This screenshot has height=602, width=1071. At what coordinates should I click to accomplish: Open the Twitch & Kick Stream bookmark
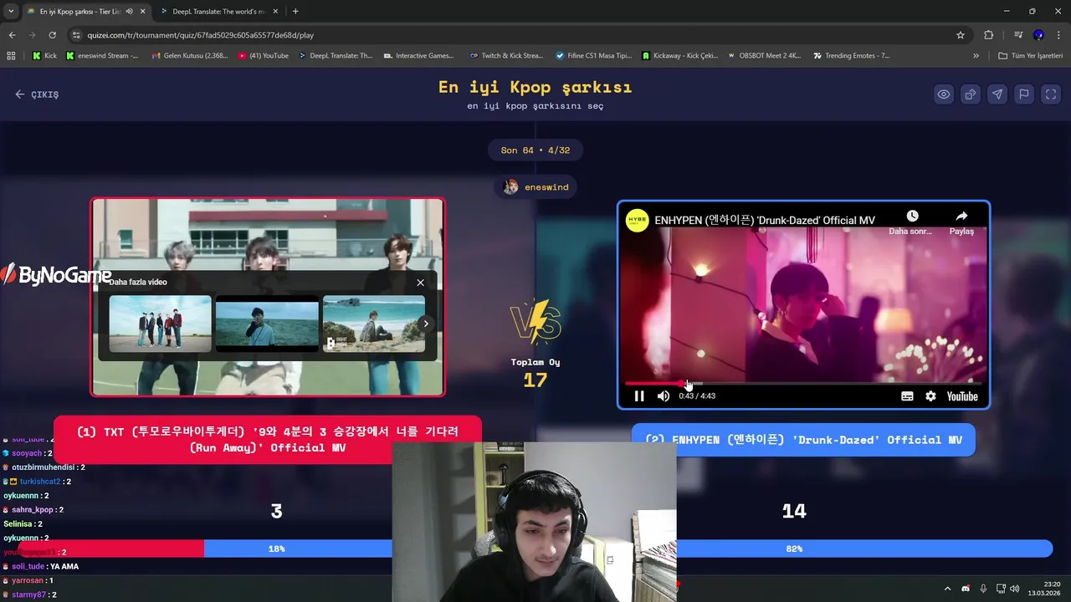506,56
